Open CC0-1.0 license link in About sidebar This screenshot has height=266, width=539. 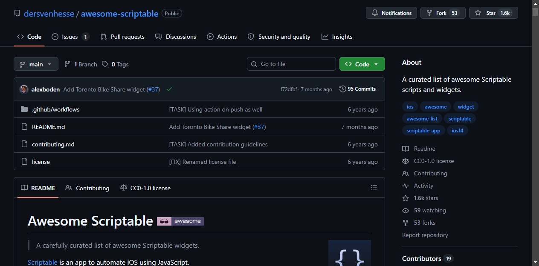(x=428, y=161)
